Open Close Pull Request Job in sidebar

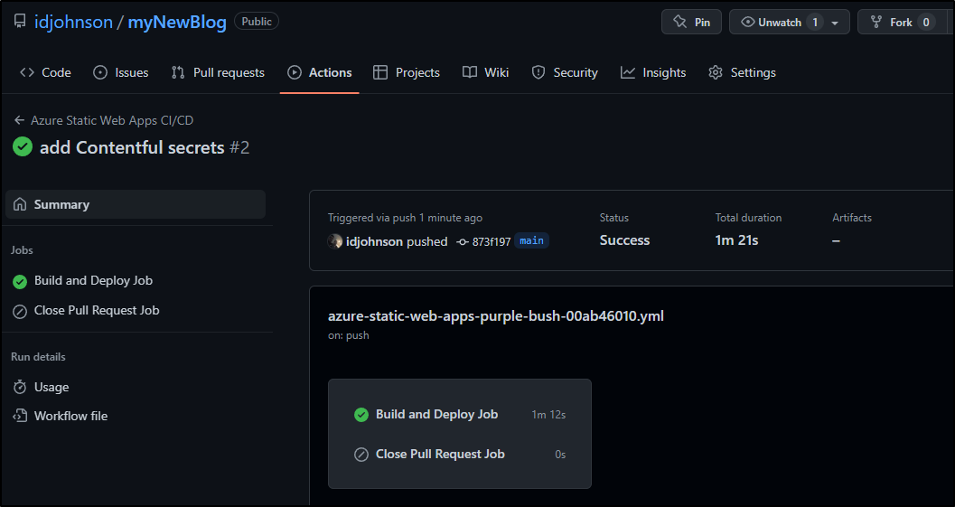point(97,310)
